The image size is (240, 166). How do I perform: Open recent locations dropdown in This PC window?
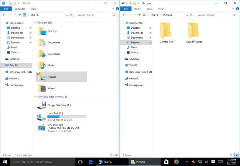[15, 15]
